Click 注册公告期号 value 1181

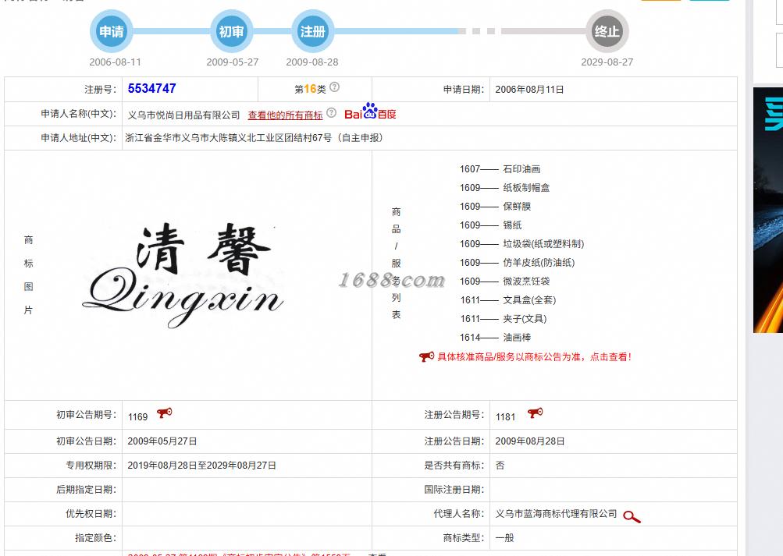click(505, 417)
